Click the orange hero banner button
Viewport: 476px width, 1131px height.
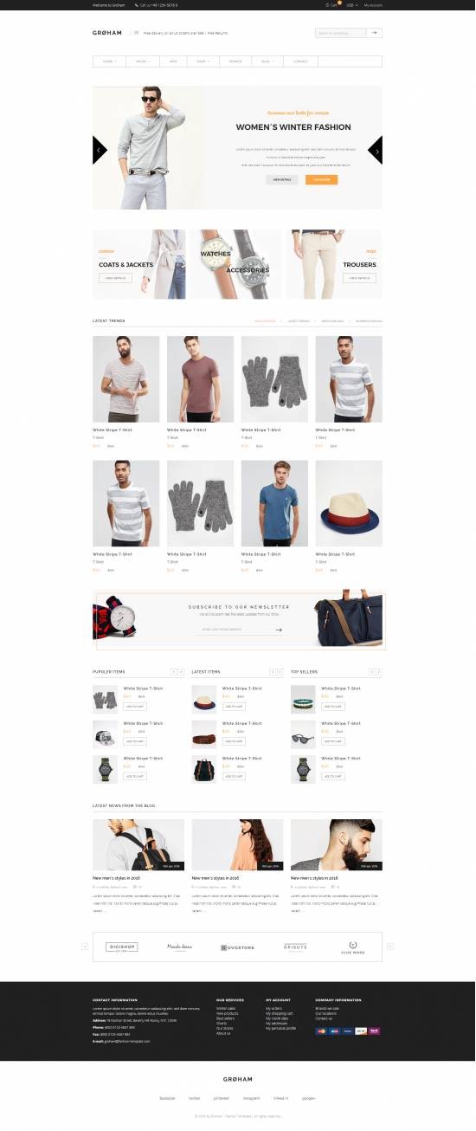[x=321, y=179]
